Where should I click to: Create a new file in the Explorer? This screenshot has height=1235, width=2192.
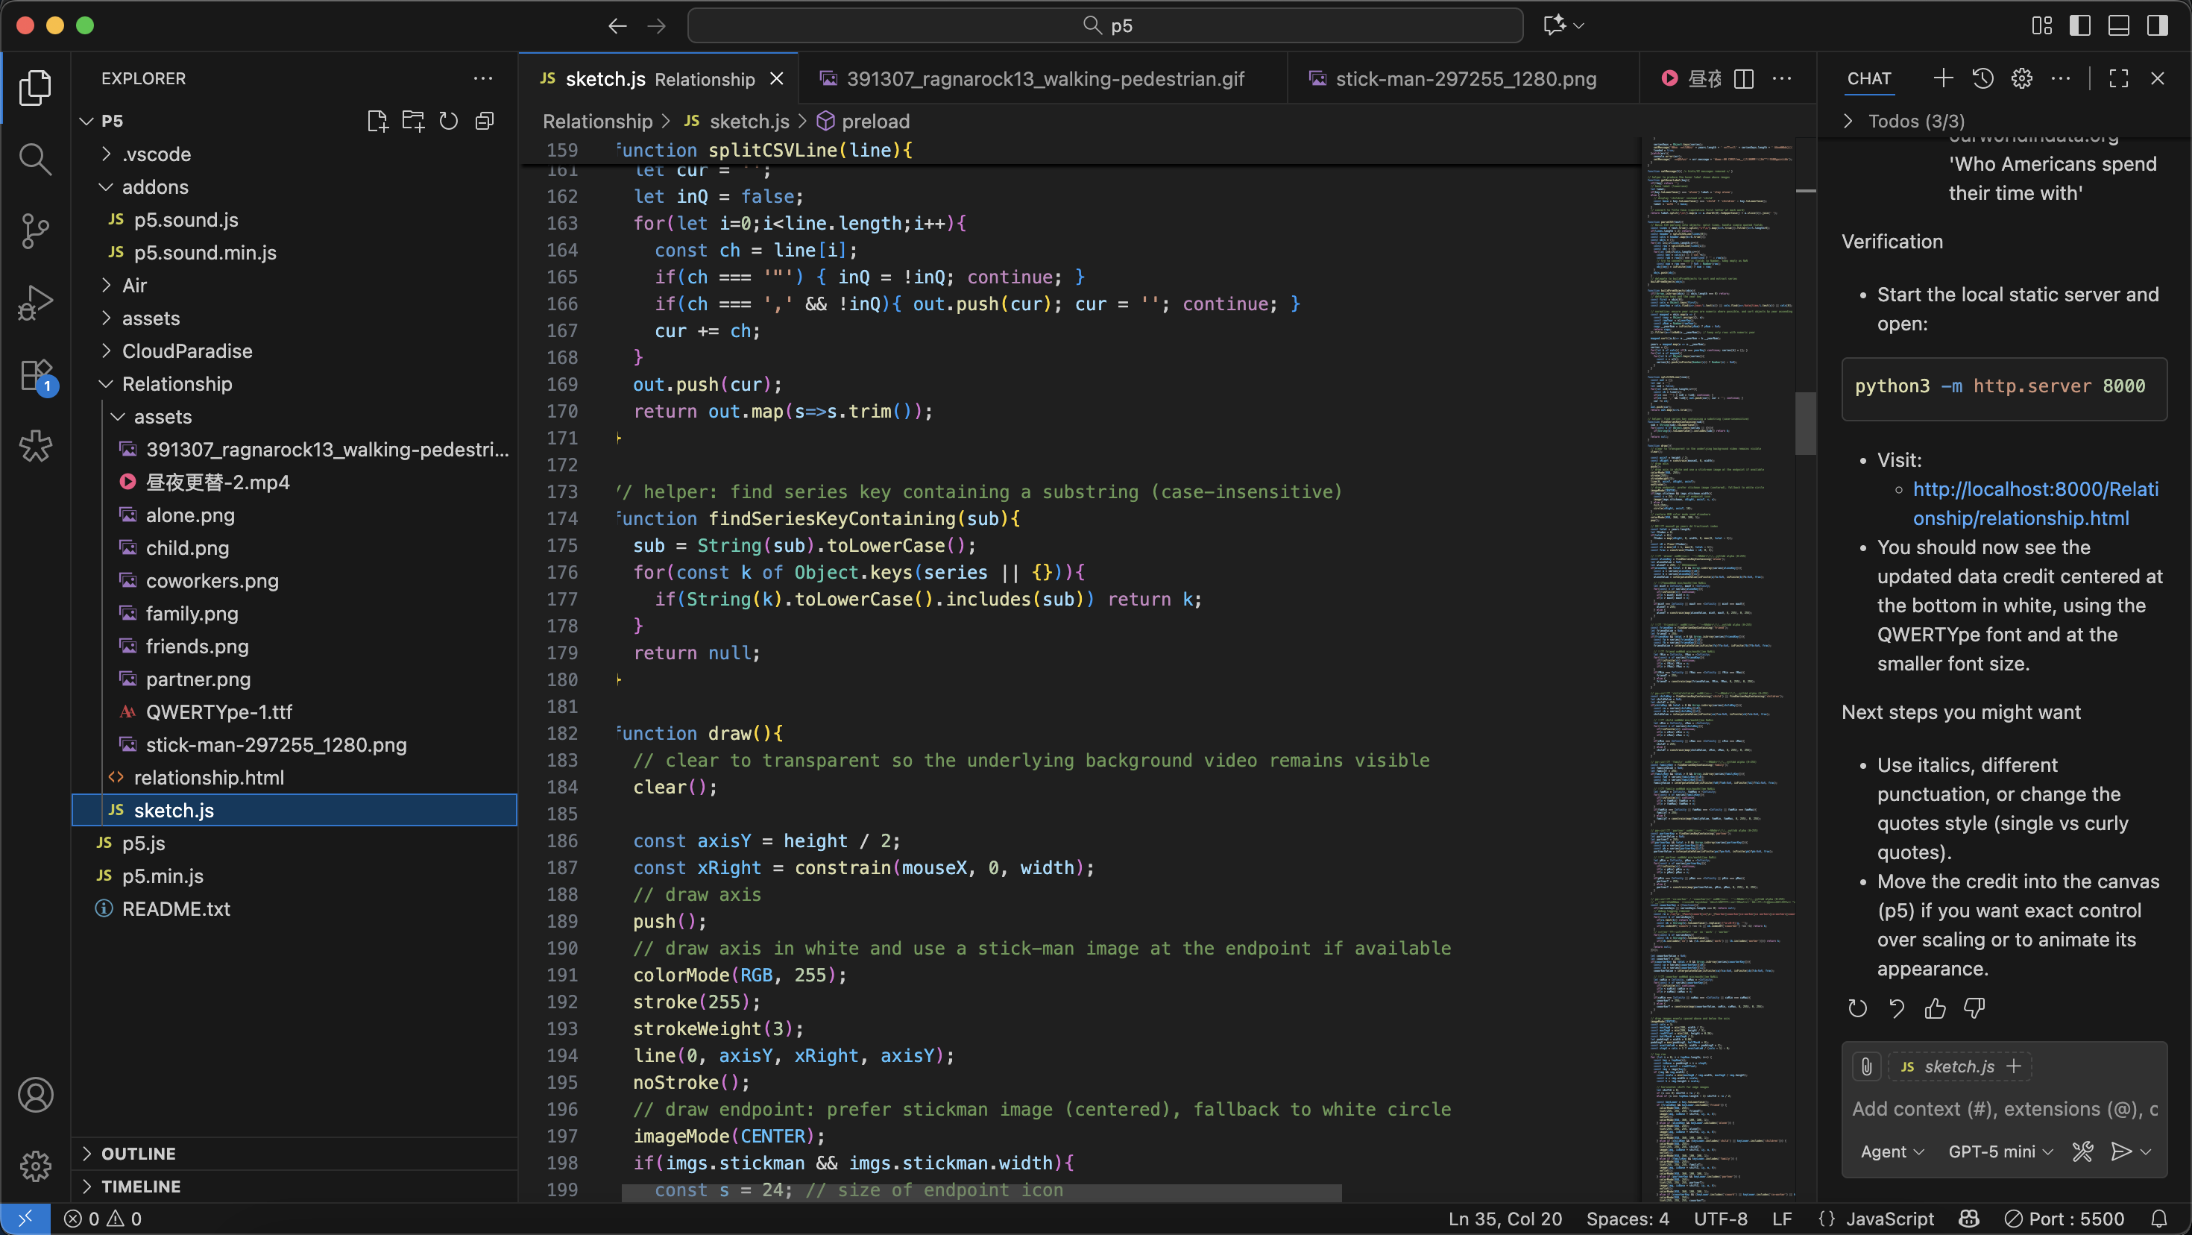pos(378,120)
